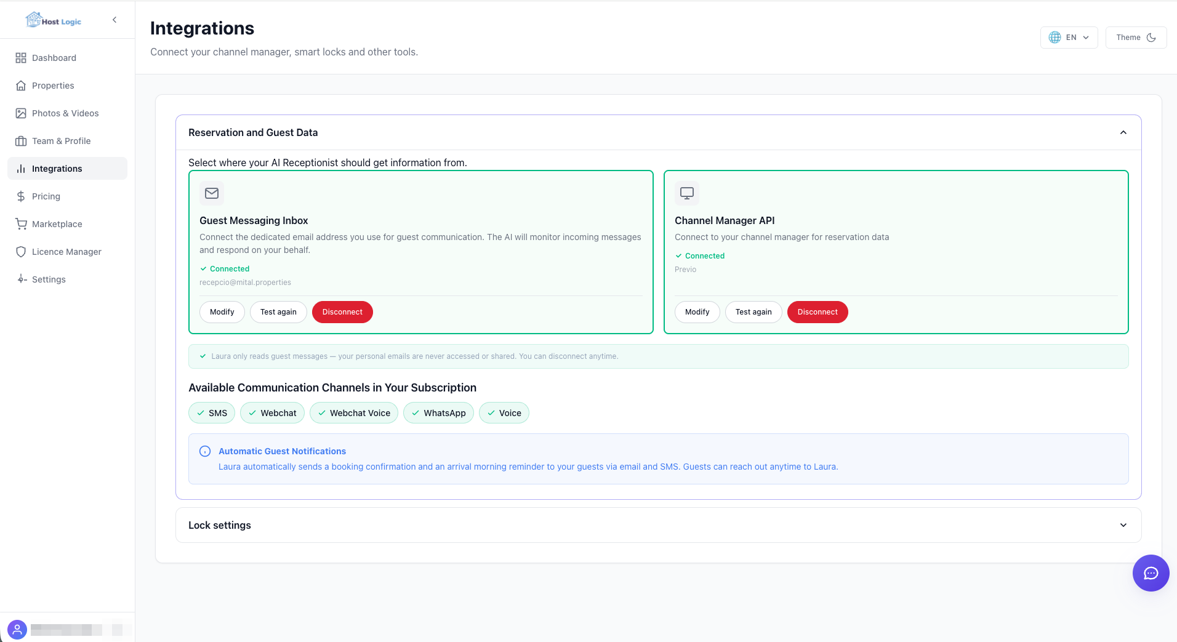Click the Integrations bar chart icon
Viewport: 1177px width, 642px height.
tap(21, 169)
